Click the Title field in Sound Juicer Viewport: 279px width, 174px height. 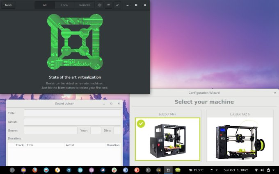tap(72, 113)
